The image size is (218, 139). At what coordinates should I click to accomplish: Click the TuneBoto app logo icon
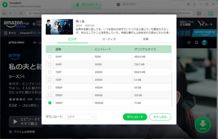(5, 5)
